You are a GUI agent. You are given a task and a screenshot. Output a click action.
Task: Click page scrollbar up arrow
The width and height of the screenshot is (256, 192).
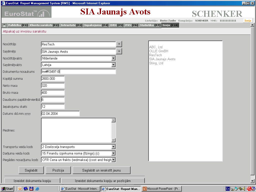[252, 25]
